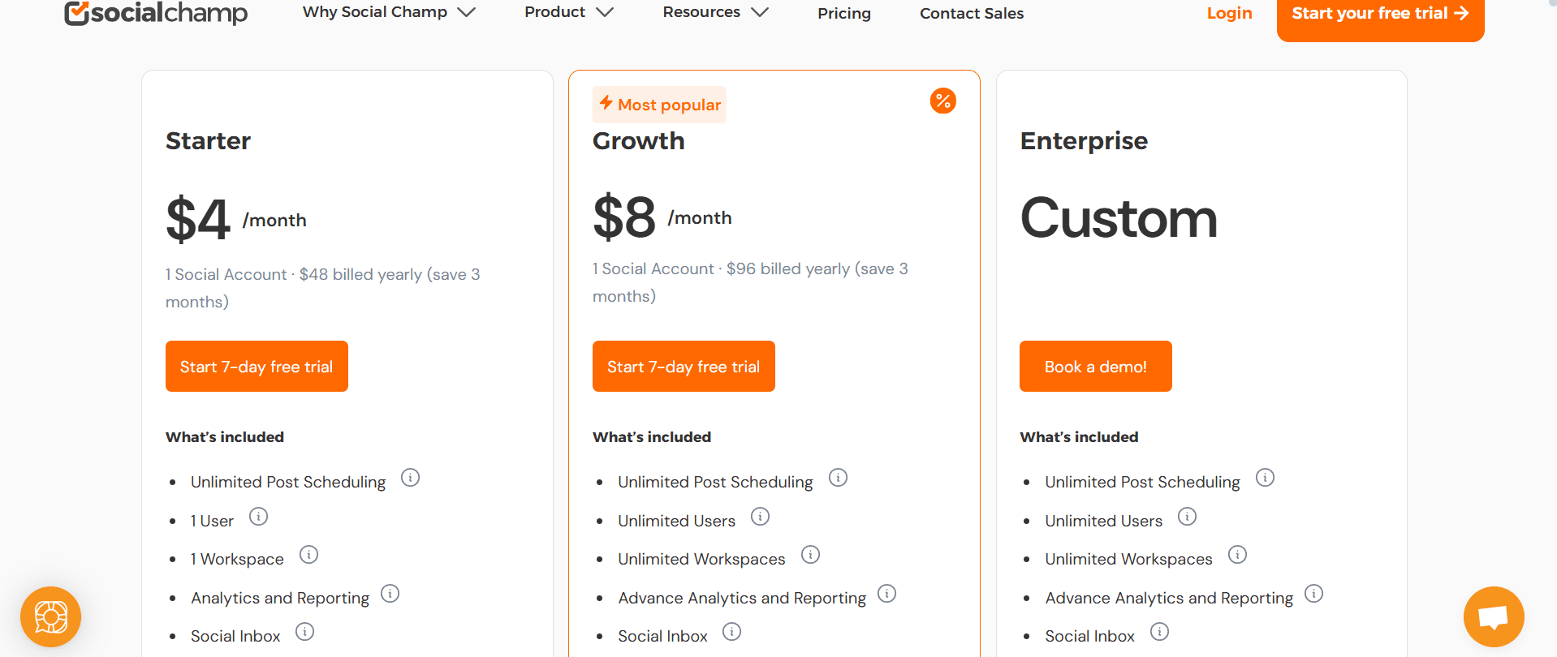Show info for Growth Advance Analytics and Reporting
The image size is (1557, 657).
[x=887, y=594]
